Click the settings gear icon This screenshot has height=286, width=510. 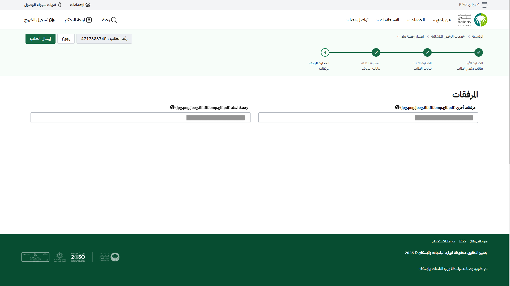88,5
